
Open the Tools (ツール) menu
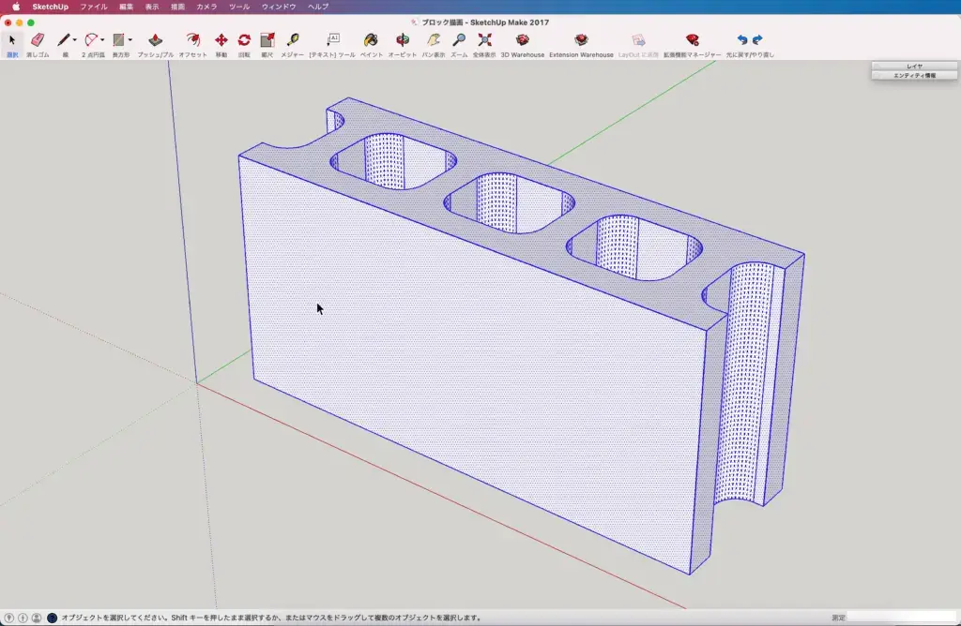(x=239, y=7)
